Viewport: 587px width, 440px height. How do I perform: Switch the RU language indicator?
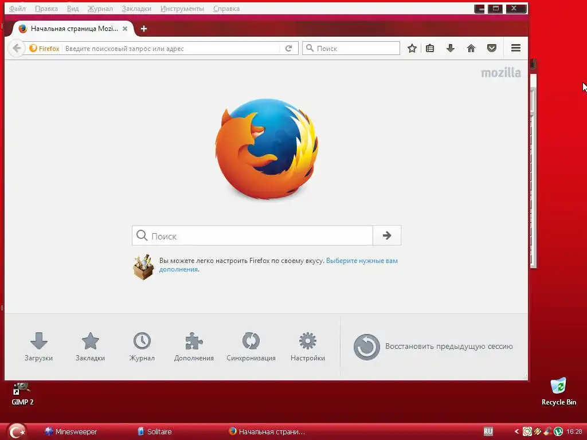[488, 431]
